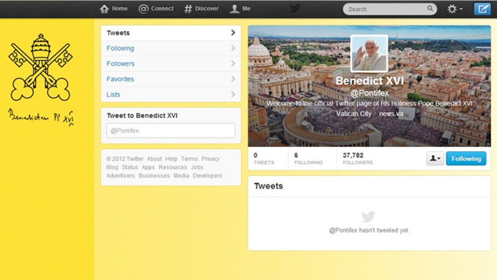Compose a new tweet with the quill button
Screen dimensions: 497x280
tap(482, 9)
